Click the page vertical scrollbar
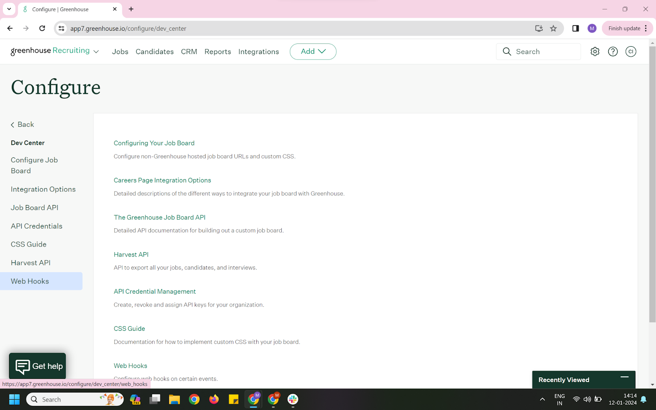The image size is (656, 410). pyautogui.click(x=652, y=184)
